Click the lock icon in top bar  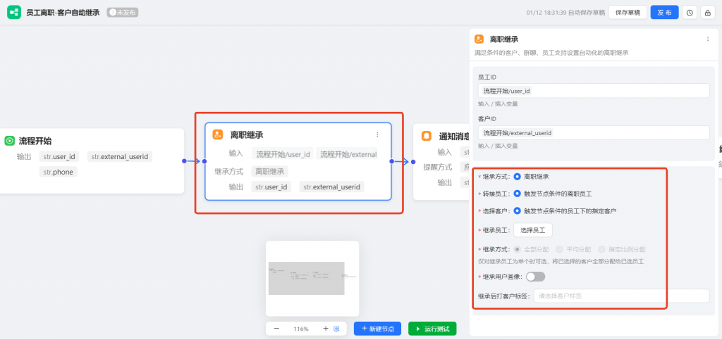708,13
